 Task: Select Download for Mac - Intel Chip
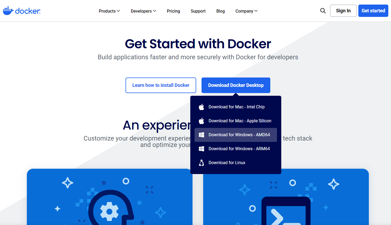(236, 107)
